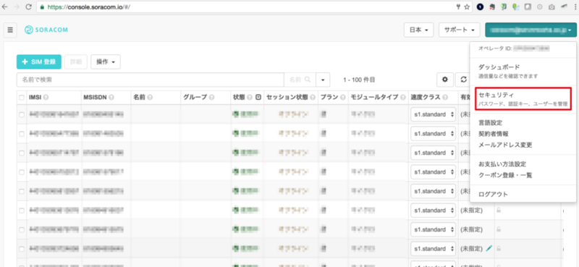This screenshot has height=267, width=579.
Task: Click the SIM 登録 button
Action: (39, 62)
